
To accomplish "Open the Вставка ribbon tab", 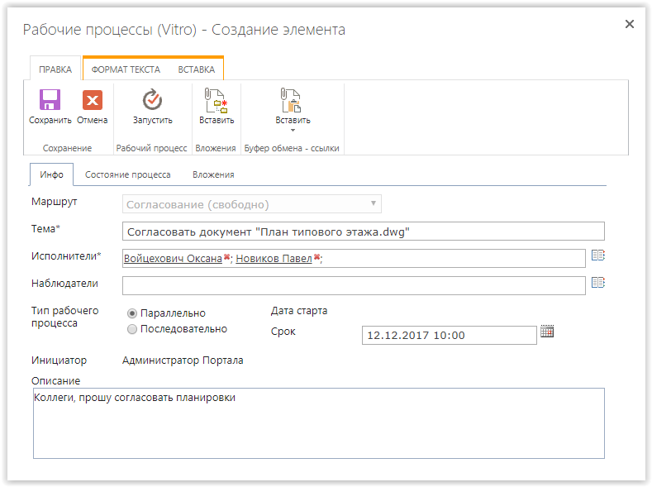I will 197,69.
